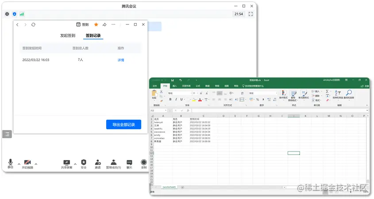The image size is (374, 199).
Task: Start recording with the 录制 button
Action: tap(144, 164)
